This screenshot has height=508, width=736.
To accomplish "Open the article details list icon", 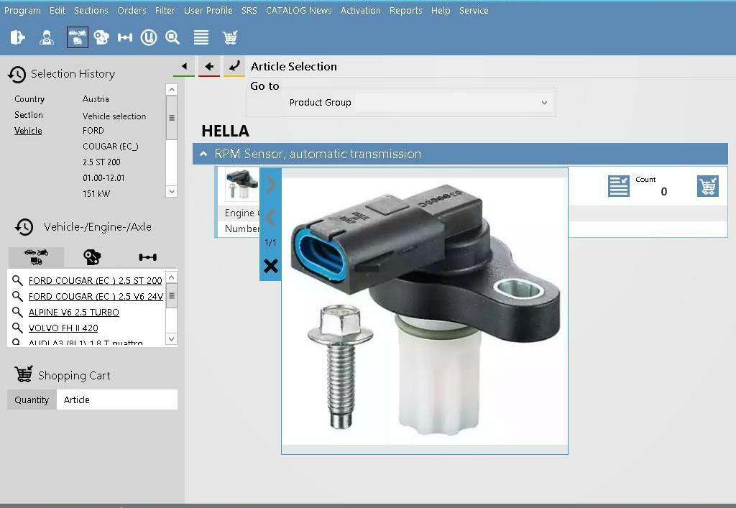I will pyautogui.click(x=619, y=186).
